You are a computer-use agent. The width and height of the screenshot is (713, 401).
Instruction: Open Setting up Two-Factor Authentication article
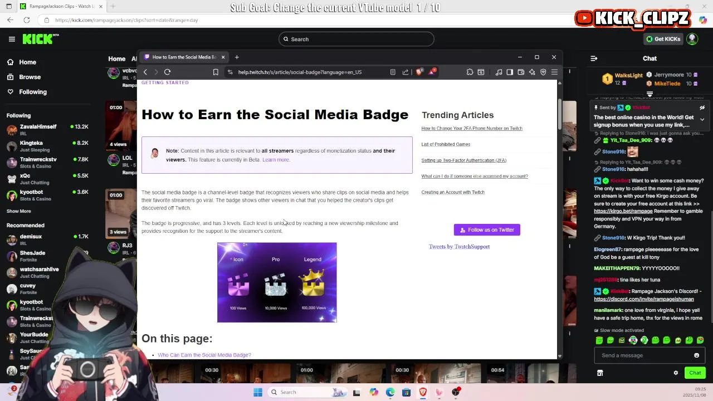pyautogui.click(x=463, y=160)
